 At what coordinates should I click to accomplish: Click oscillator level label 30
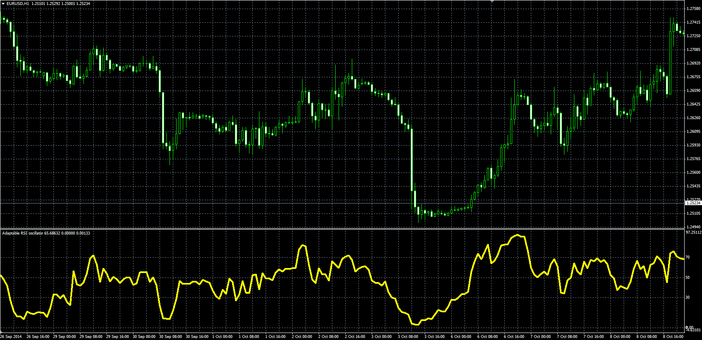coord(687,297)
